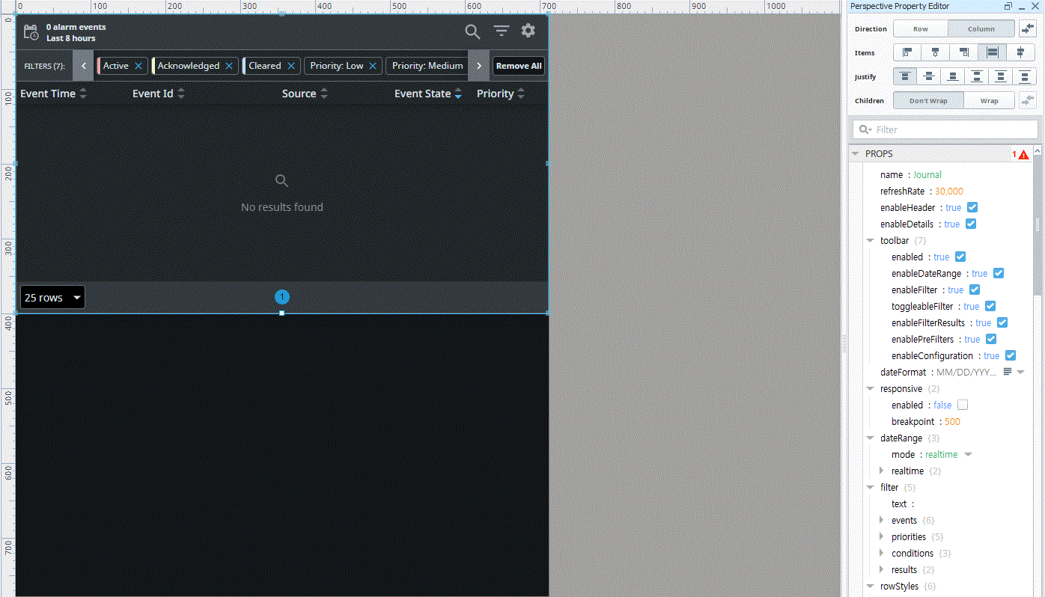Image resolution: width=1045 pixels, height=597 pixels.
Task: Click the PROPS warning indicator icon
Action: pos(1023,155)
